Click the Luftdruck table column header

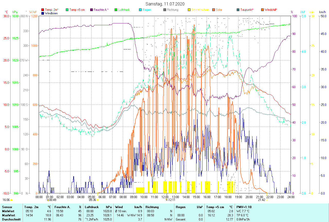[92, 207]
